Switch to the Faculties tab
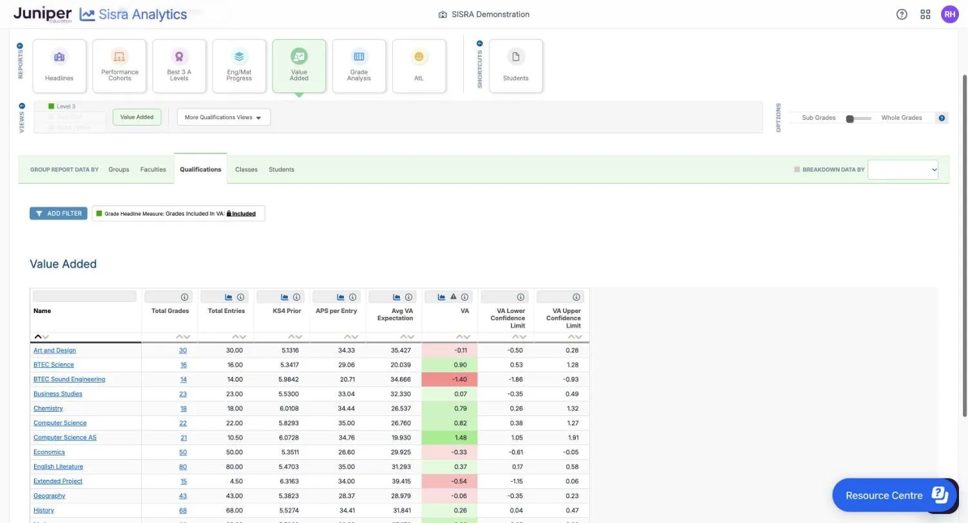 click(153, 169)
